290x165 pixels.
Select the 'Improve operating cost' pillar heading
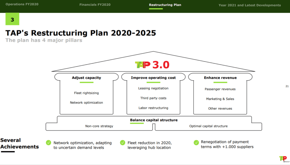pos(153,78)
